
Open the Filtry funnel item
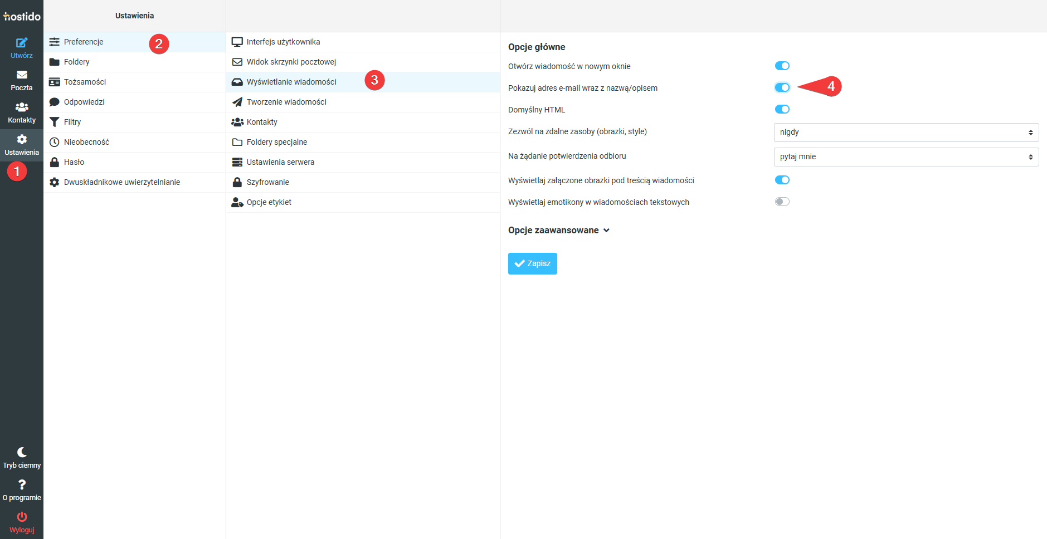pyautogui.click(x=72, y=122)
